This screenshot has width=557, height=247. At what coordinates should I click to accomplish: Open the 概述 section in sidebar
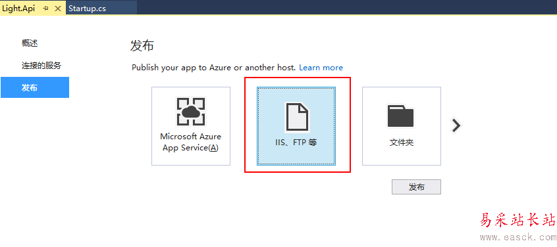(30, 43)
